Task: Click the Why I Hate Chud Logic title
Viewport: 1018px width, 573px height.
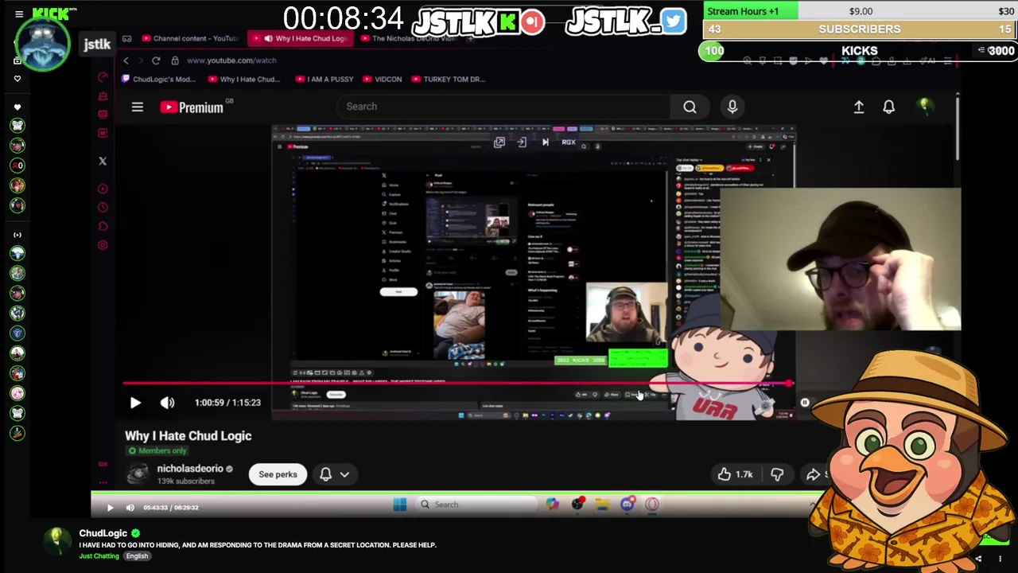Action: [188, 436]
